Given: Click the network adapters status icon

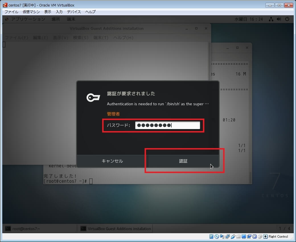Looking at the screenshot, I should click(x=228, y=237).
